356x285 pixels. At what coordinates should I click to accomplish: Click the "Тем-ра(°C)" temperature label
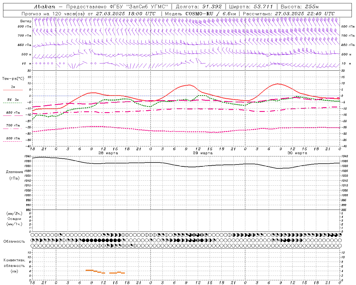point(13,79)
